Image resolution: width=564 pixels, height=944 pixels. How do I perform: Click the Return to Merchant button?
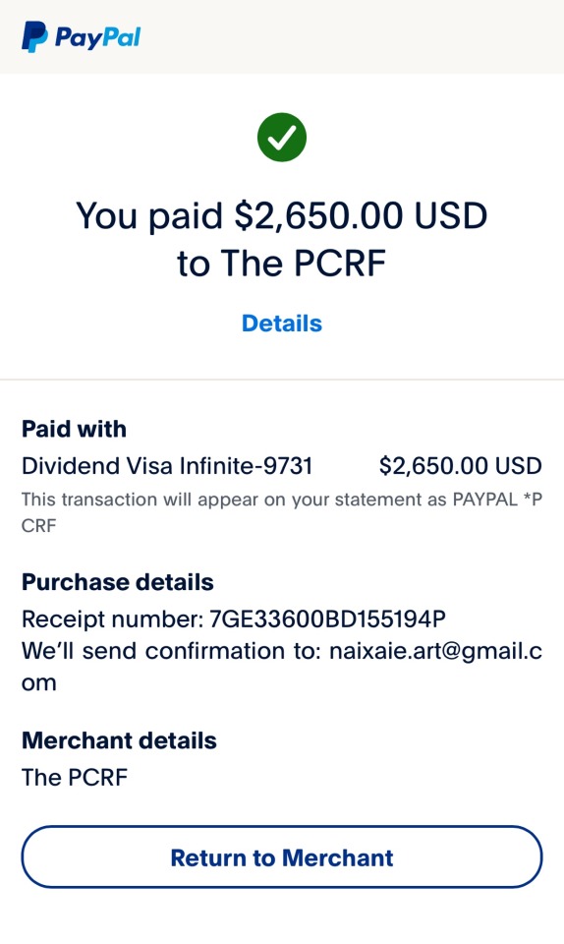pyautogui.click(x=281, y=856)
